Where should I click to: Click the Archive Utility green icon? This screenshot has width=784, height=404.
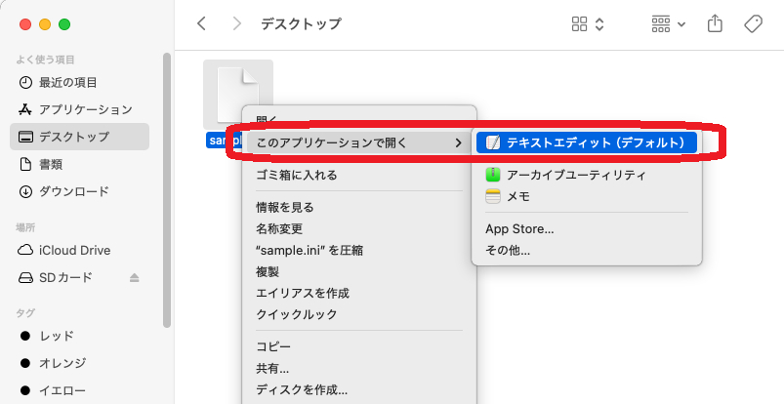tap(492, 175)
